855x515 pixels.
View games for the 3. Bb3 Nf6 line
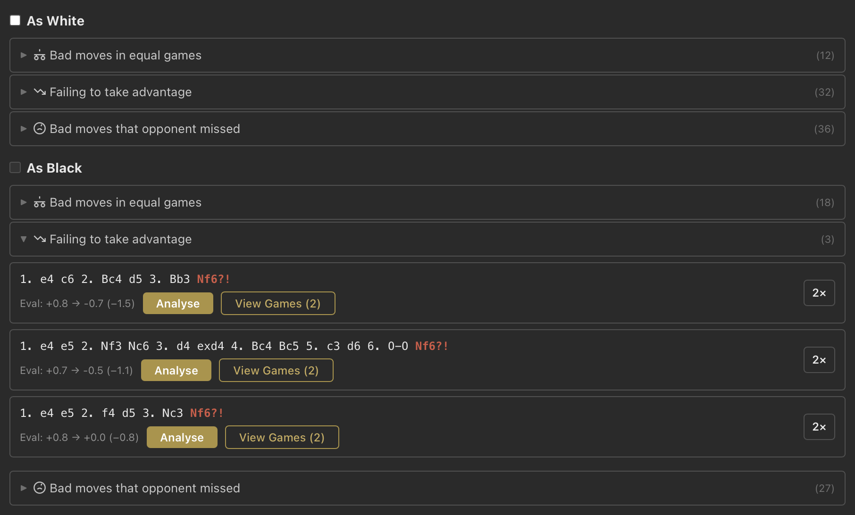click(278, 303)
